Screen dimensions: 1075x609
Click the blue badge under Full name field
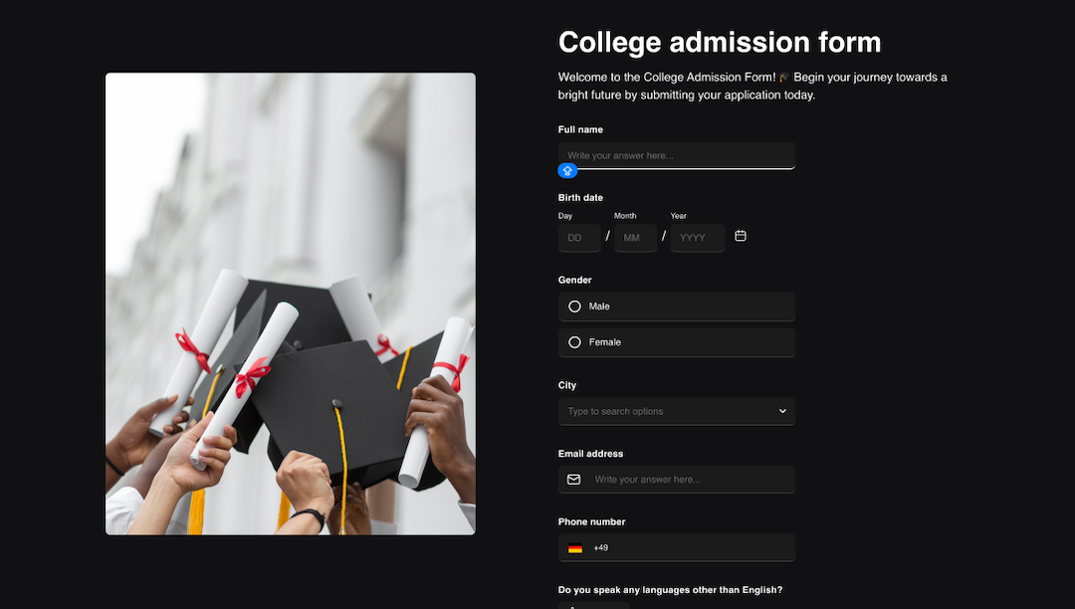[566, 170]
